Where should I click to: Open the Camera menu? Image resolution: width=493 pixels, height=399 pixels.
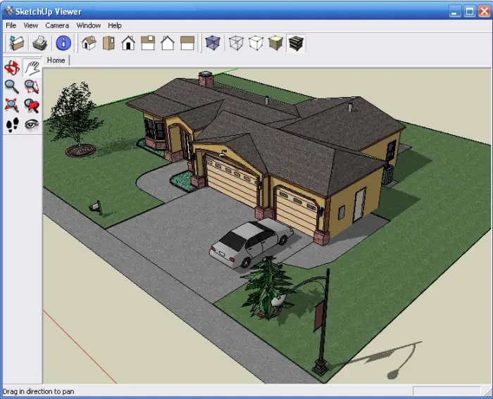pyautogui.click(x=57, y=25)
